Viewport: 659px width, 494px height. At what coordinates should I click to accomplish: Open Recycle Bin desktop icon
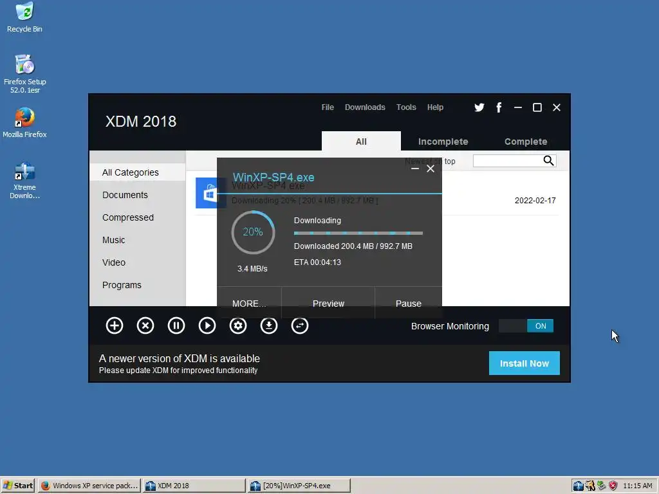tap(24, 17)
